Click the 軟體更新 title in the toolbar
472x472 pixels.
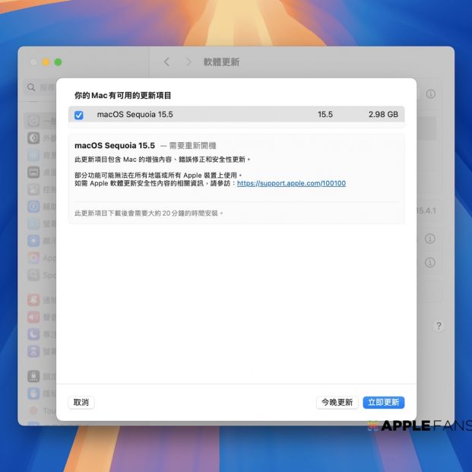click(x=221, y=62)
